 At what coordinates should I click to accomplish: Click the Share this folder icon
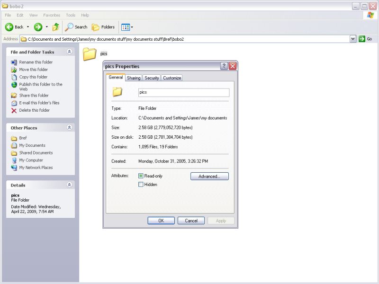coord(14,96)
